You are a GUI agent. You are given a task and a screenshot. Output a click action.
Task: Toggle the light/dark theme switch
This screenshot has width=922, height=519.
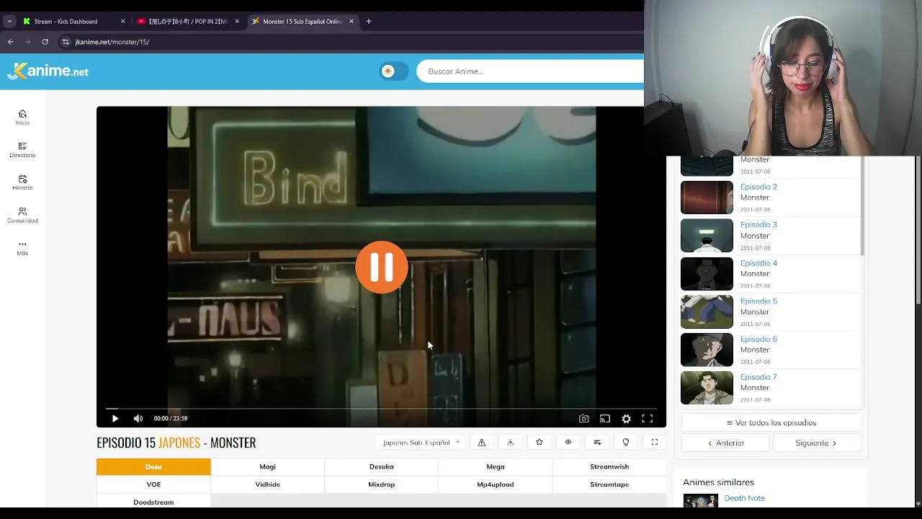click(x=394, y=71)
